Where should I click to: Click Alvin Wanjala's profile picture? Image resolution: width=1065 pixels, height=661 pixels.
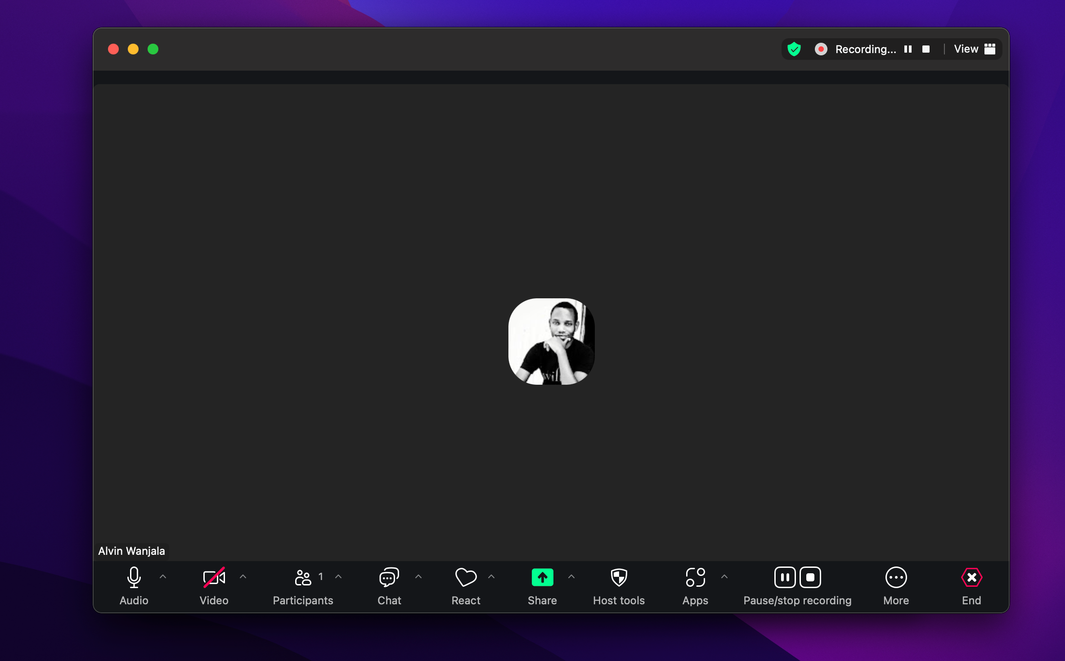[551, 342]
